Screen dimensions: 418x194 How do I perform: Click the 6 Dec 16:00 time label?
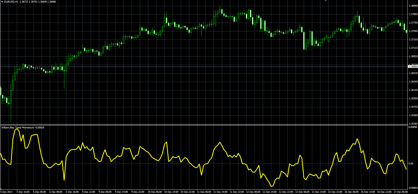click(x=72, y=192)
